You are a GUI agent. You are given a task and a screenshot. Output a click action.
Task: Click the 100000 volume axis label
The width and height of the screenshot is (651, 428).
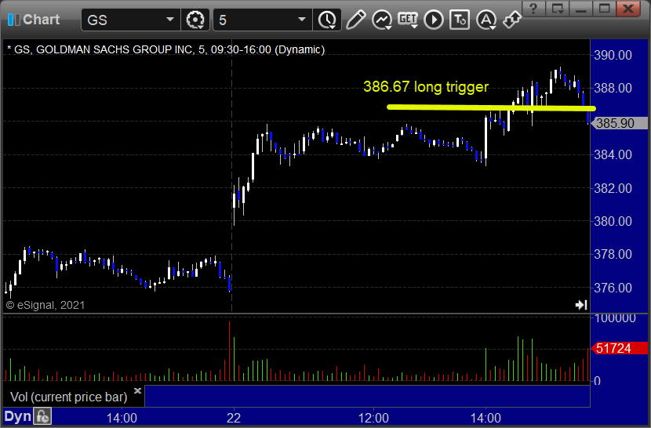pyautogui.click(x=615, y=318)
